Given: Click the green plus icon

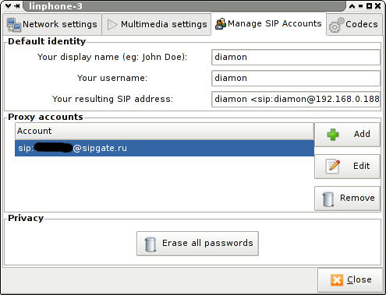Looking at the screenshot, I should (333, 135).
